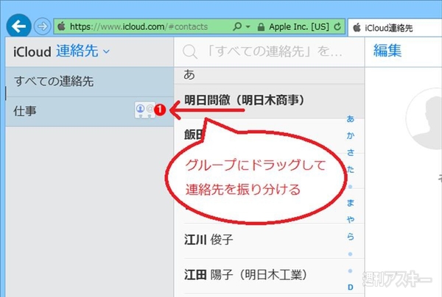Click the 編集 edit button
The width and height of the screenshot is (442, 297).
(387, 51)
